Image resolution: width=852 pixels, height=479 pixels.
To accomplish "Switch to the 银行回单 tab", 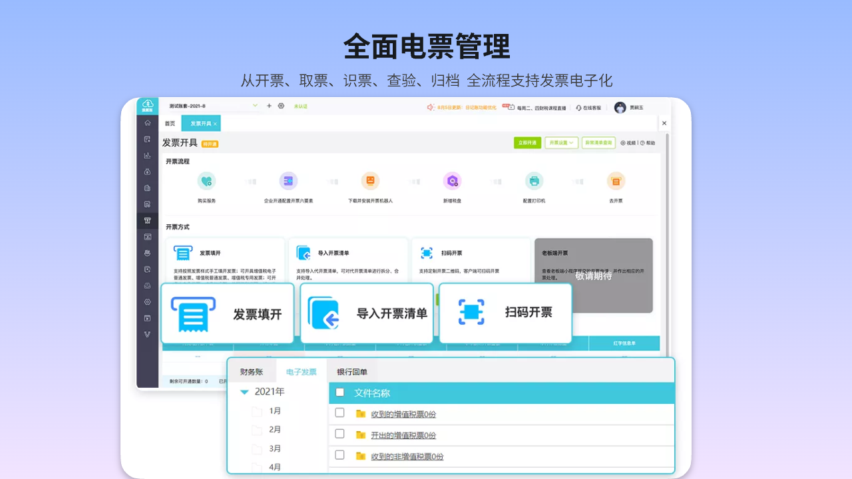I will [x=353, y=371].
